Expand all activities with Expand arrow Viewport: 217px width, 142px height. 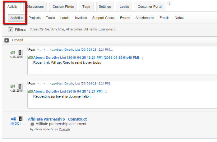point(7,40)
